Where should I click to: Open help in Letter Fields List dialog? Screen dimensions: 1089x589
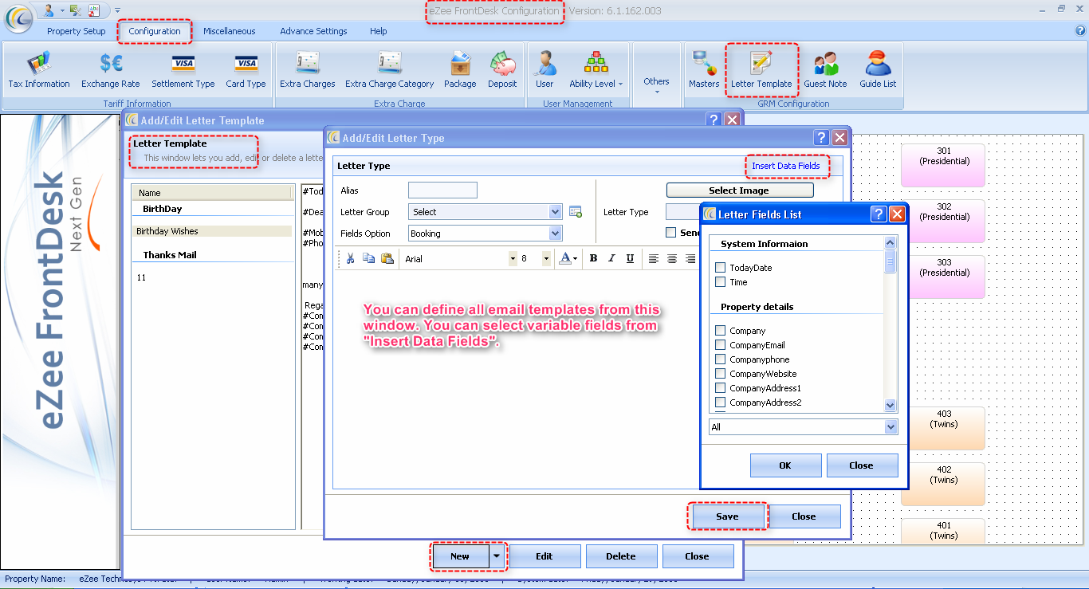[x=879, y=214]
